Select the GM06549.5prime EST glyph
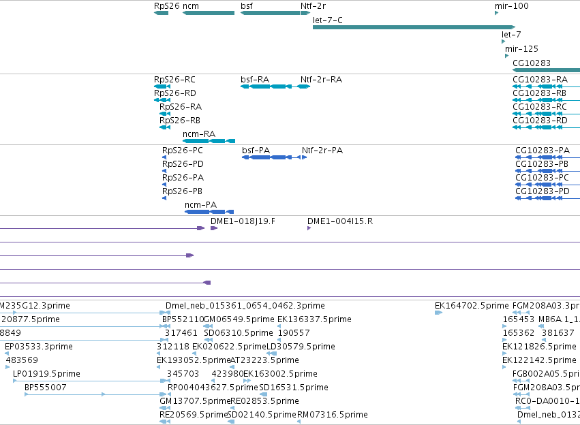The width and height of the screenshot is (580, 425). pyautogui.click(x=209, y=326)
